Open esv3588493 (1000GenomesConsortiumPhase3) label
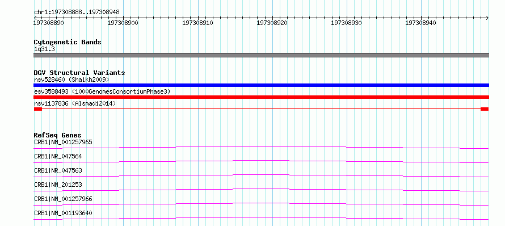 pyautogui.click(x=102, y=91)
